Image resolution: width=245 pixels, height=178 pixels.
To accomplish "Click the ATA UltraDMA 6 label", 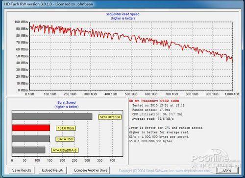I will (65, 150).
